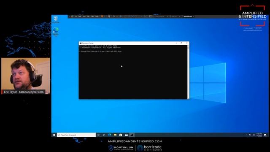Viewport: 270px width, 152px height.
Task: Open the Mail app from the taskbar
Action: (x=126, y=135)
